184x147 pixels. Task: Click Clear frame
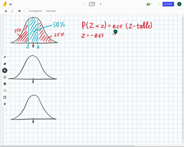click(x=51, y=11)
